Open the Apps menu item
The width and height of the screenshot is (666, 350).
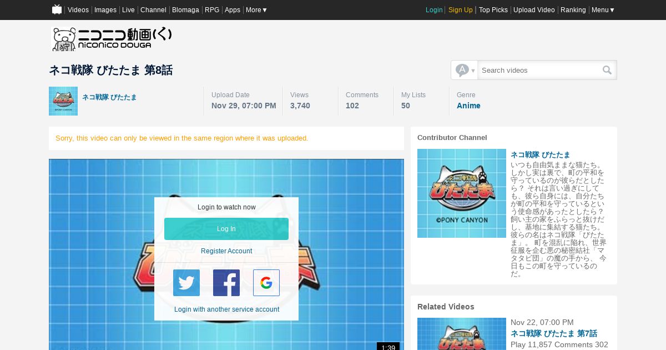[x=233, y=10]
